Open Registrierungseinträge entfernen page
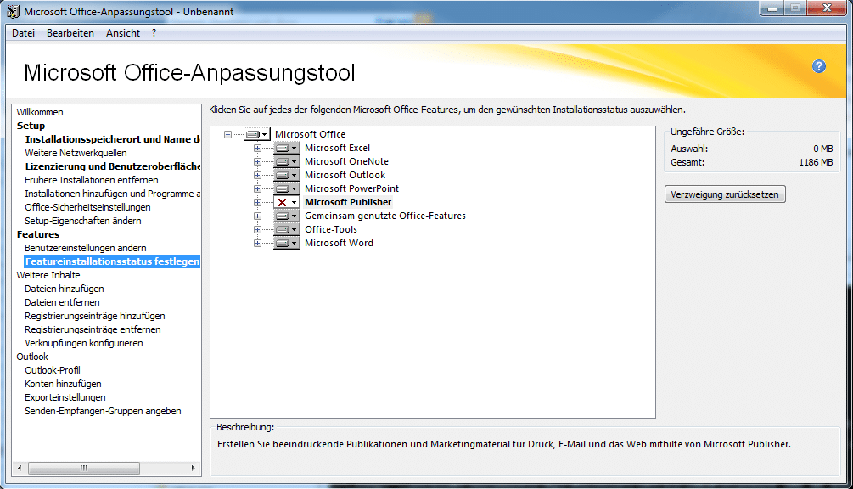Screen dimensions: 853x489 pos(93,329)
